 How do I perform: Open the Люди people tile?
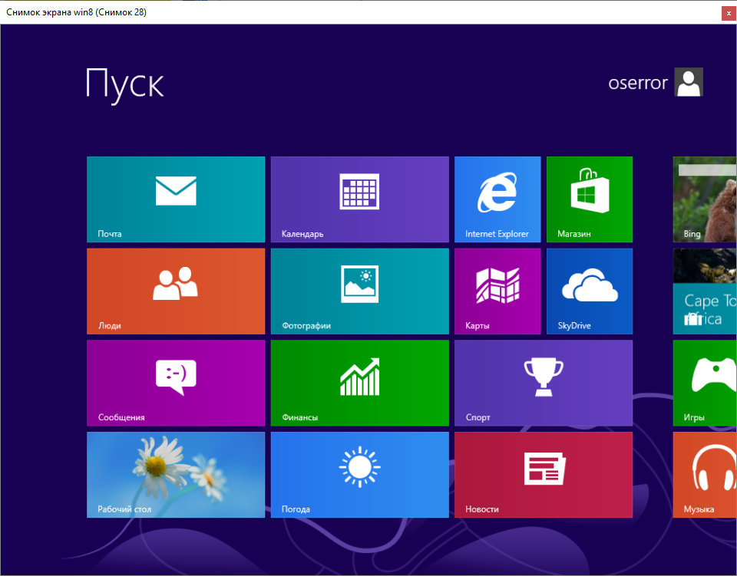pos(176,291)
